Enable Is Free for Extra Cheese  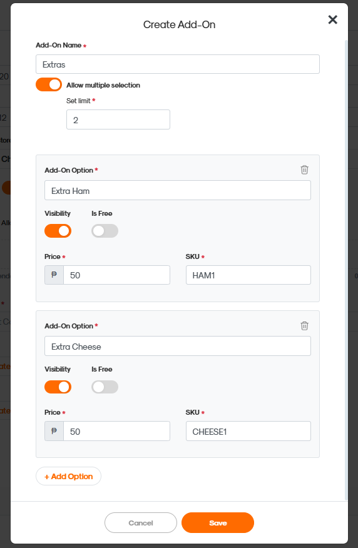click(105, 387)
